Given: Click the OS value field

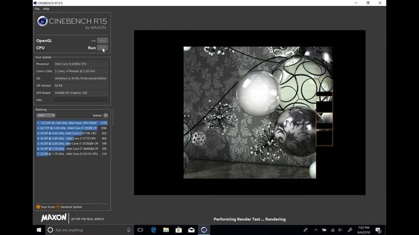Looking at the screenshot, I should coord(81,78).
